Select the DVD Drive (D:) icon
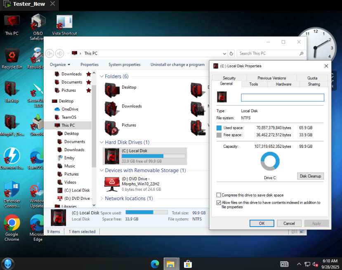342x270 pixels. tap(111, 183)
